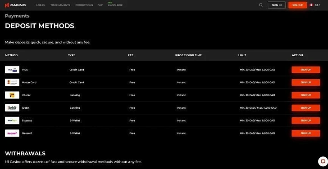Select the VISA method name text
Screen dimensions: 328x169
coord(25,70)
